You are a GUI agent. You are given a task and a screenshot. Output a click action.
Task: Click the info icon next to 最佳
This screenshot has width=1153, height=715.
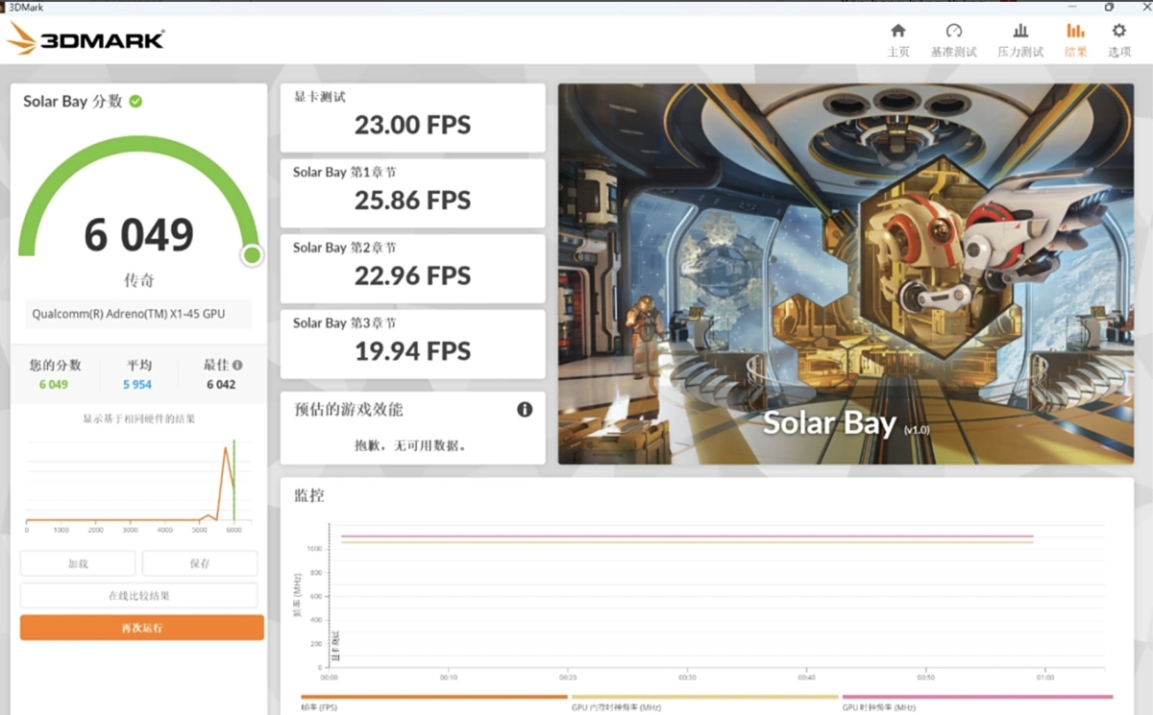click(x=237, y=365)
